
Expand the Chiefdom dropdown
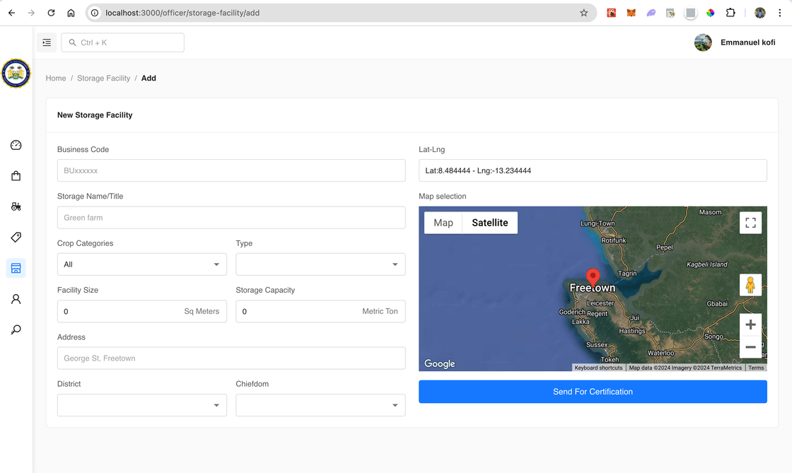321,405
